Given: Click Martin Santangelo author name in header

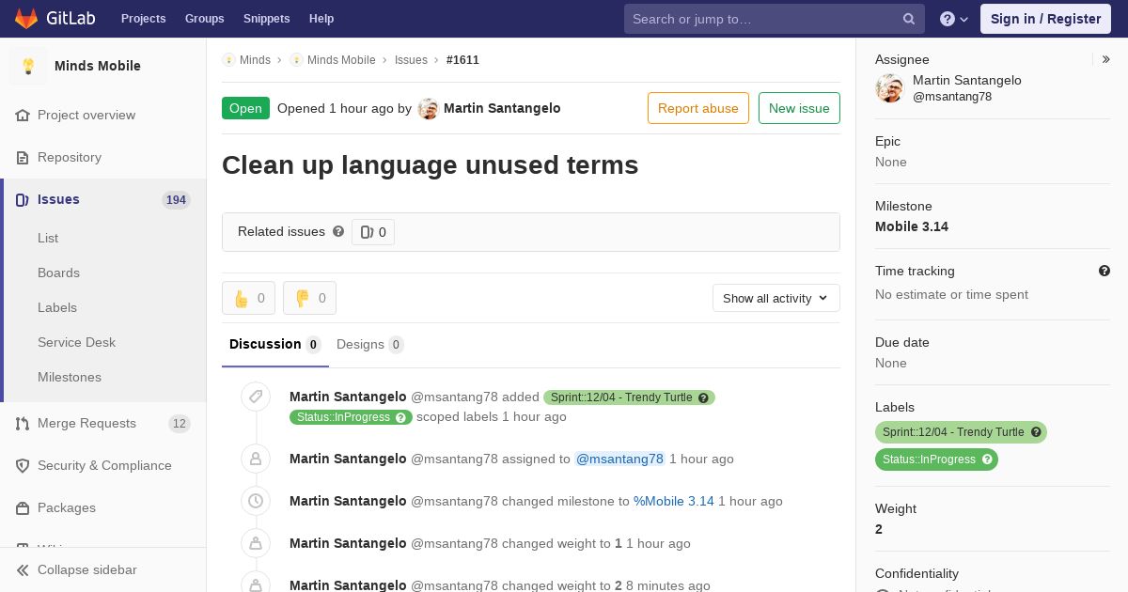Looking at the screenshot, I should tap(502, 108).
